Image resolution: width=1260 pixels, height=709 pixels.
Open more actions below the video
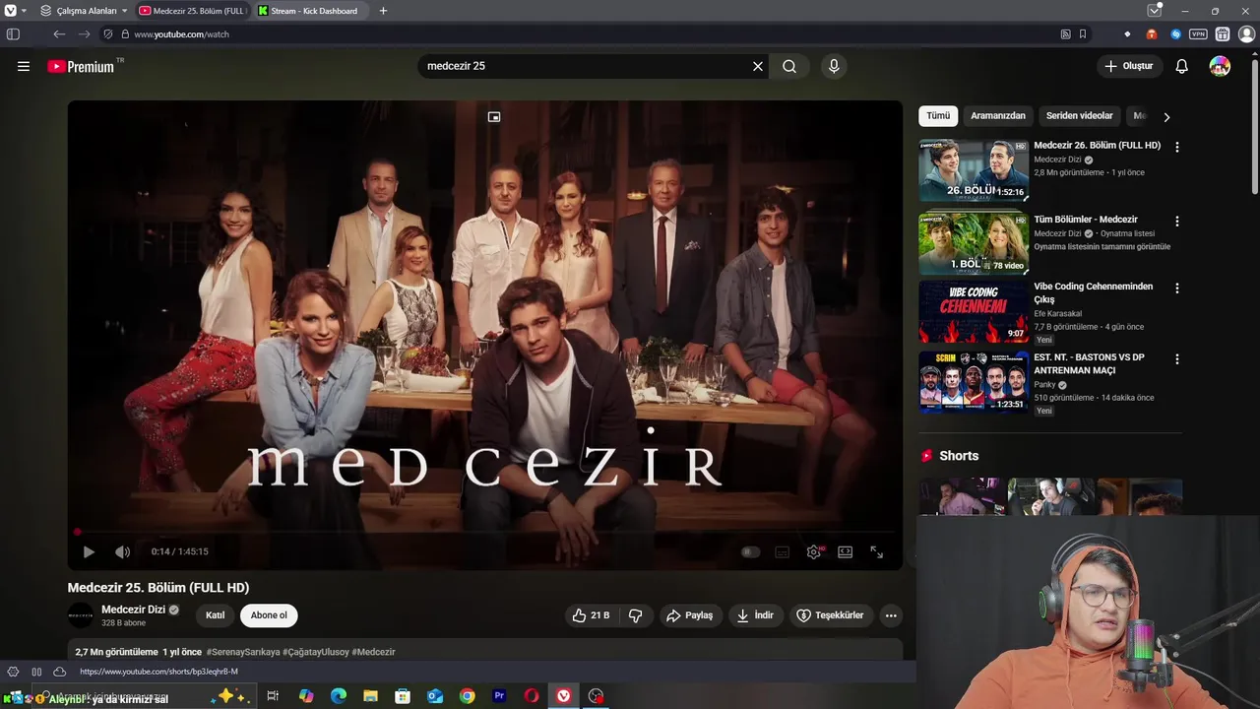[x=891, y=615]
